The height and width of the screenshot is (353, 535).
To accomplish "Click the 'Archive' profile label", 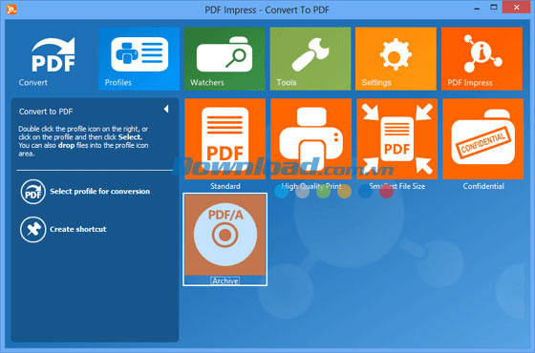I will 225,280.
